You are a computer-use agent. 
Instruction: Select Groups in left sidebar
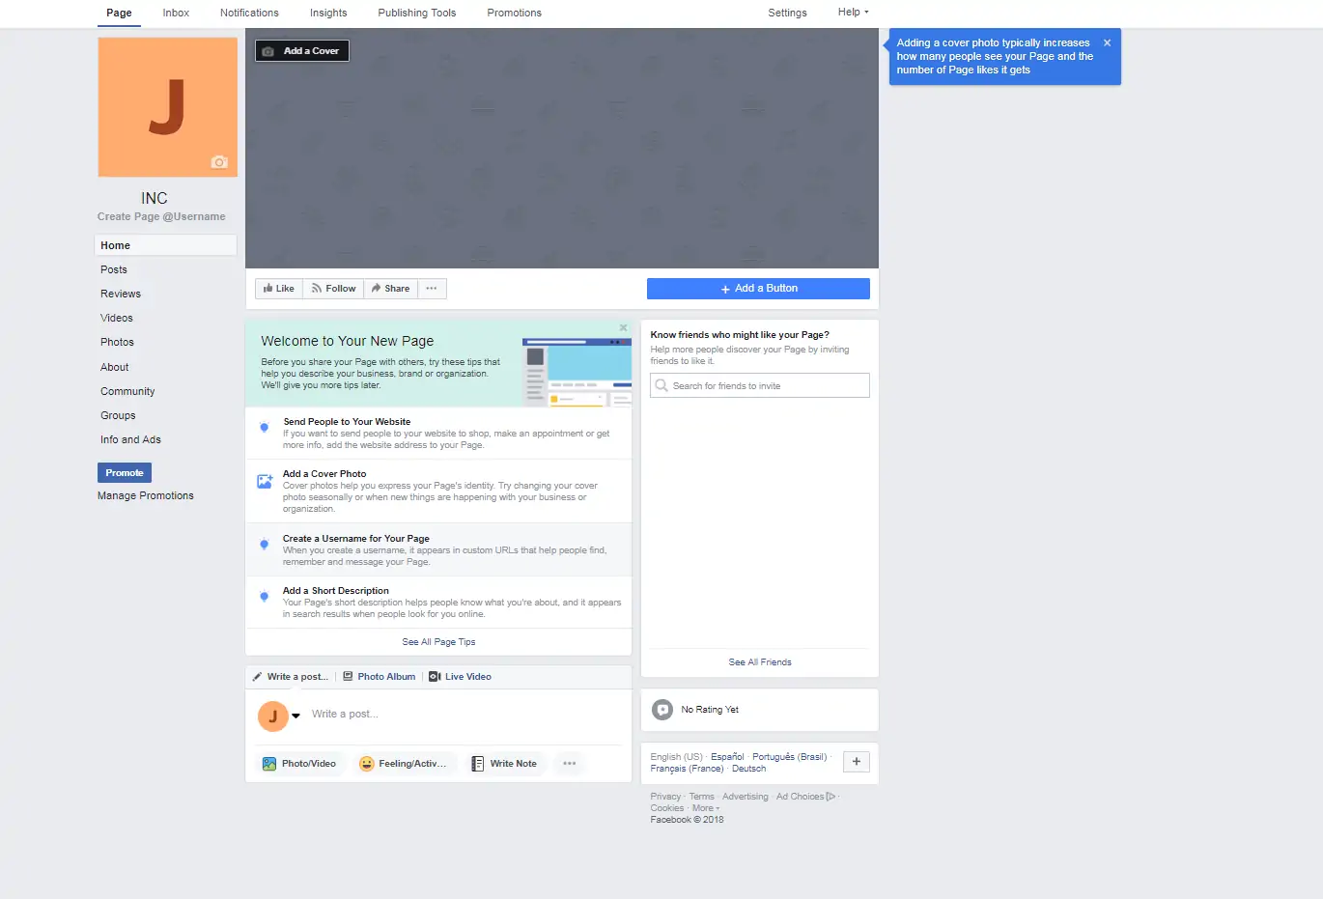118,416
